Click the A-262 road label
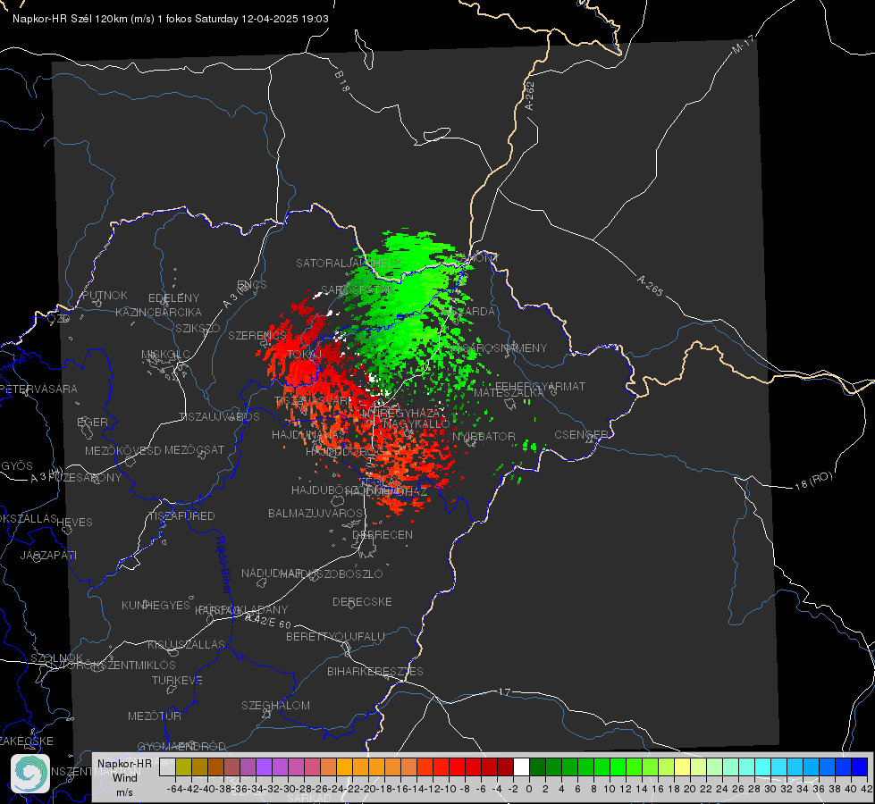The height and width of the screenshot is (804, 875). 530,96
